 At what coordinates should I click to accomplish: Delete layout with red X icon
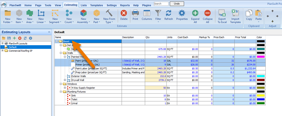(20, 38)
